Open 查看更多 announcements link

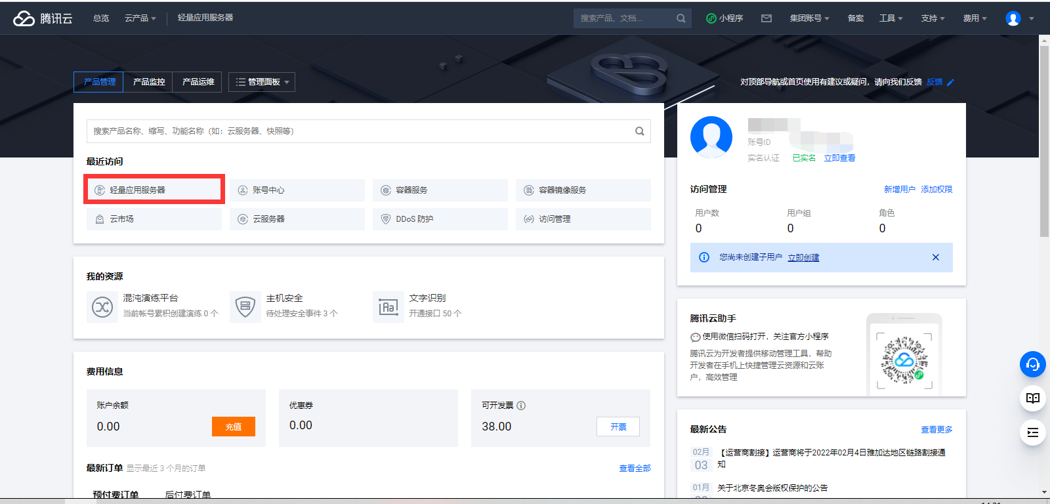(936, 430)
